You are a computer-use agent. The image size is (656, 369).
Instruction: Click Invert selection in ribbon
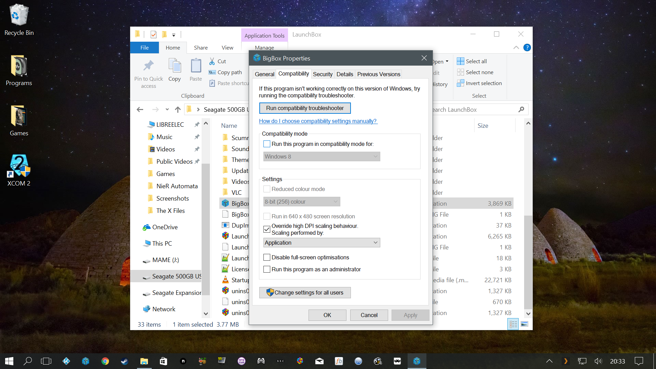click(x=479, y=83)
